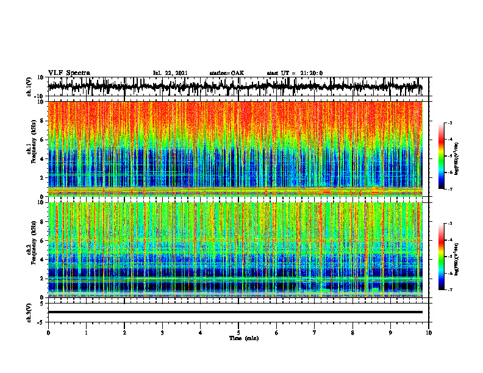483x373 pixels.
Task: Click the "8" tick on the Time axis
Action: pos(352,333)
